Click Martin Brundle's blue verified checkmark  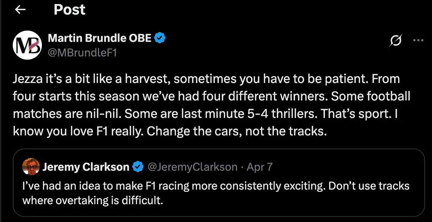160,37
